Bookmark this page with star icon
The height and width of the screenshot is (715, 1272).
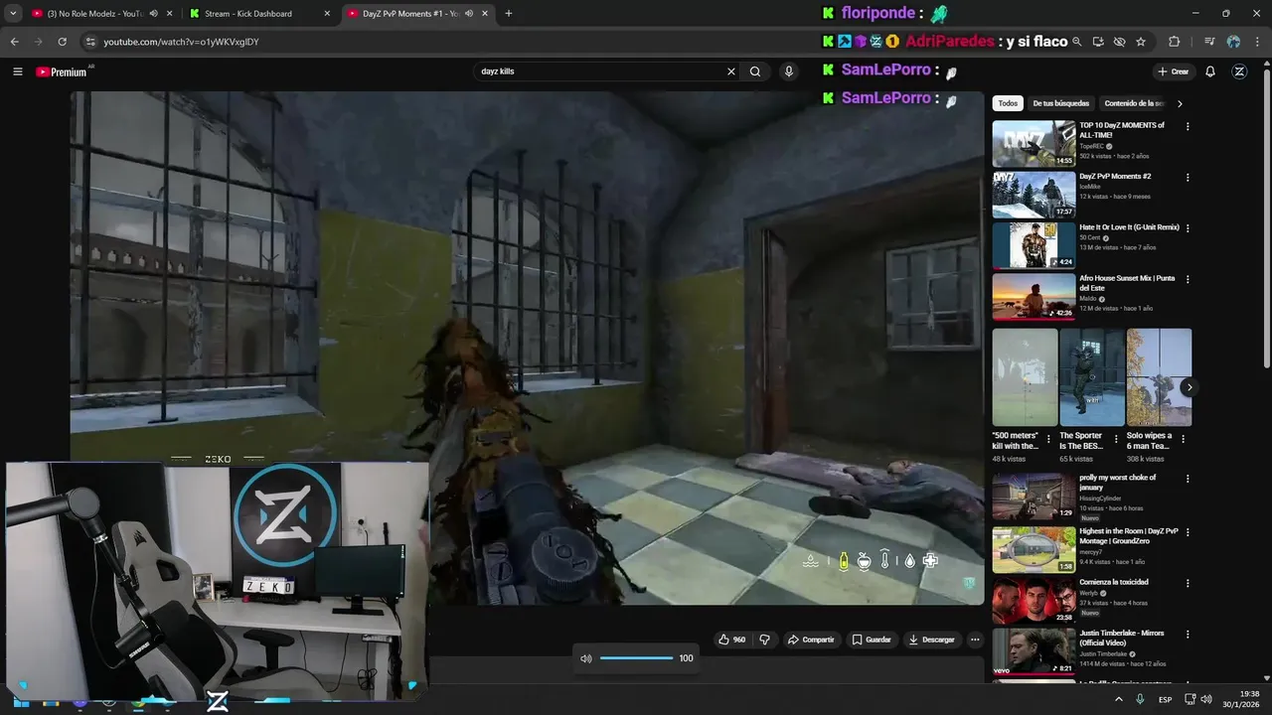(1141, 42)
